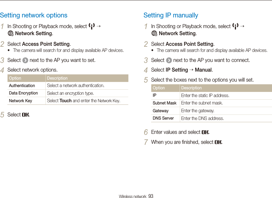This screenshot has height=198, width=272.
Task: Click the OK icon after 'When you are finished'
Action: (218, 142)
